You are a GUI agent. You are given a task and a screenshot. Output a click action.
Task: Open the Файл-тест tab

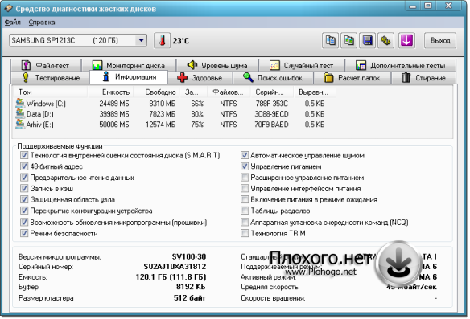point(46,65)
